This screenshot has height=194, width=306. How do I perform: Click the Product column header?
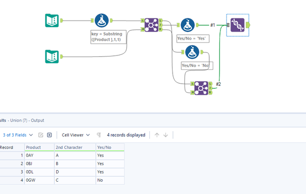39,147
